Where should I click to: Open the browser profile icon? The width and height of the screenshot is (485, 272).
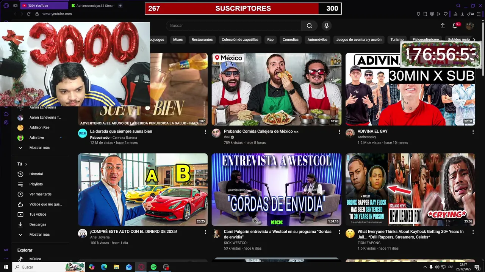point(455,14)
